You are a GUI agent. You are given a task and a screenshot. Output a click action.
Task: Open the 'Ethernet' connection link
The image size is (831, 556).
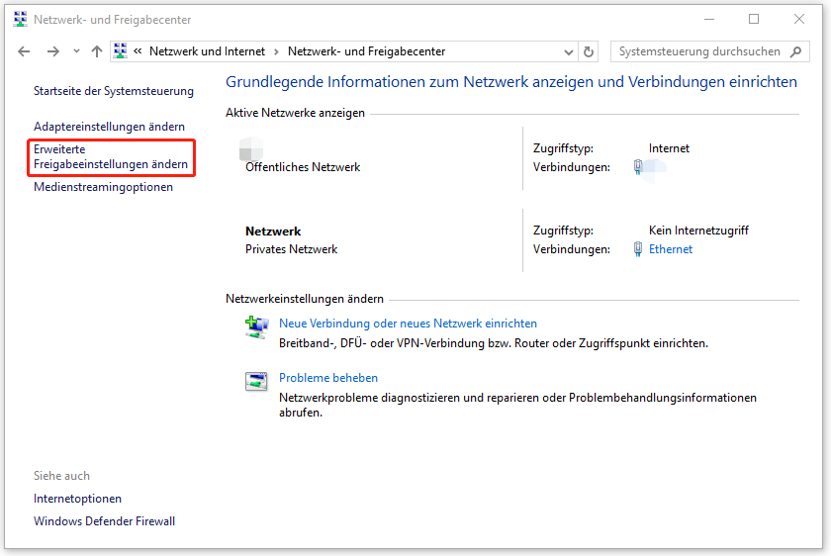(671, 249)
